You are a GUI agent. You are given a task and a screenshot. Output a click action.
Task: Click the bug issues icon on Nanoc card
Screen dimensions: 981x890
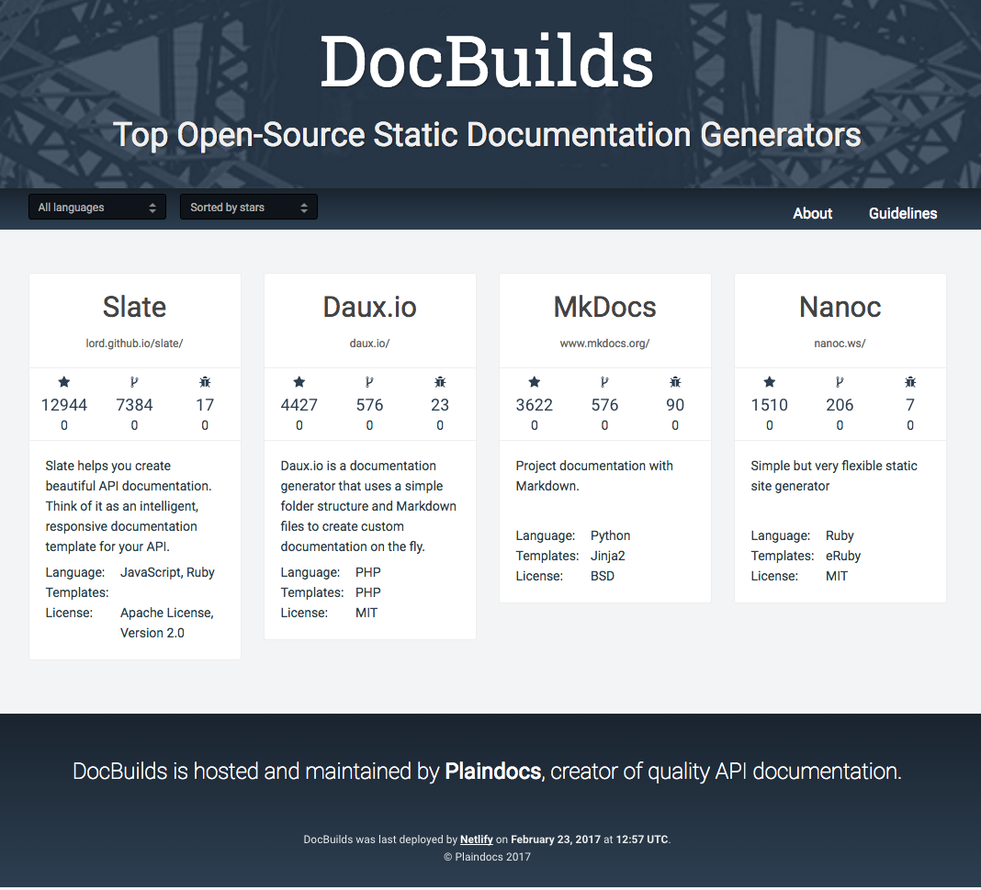click(x=910, y=381)
